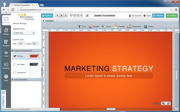The width and height of the screenshot is (180, 112).
Task: Reload the browser page
Action: pyautogui.click(x=13, y=10)
